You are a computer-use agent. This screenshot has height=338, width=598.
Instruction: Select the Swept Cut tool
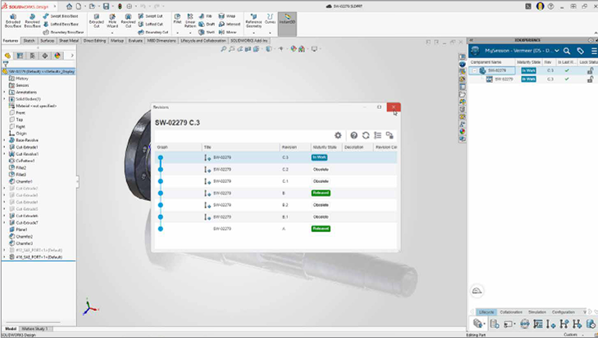(151, 16)
